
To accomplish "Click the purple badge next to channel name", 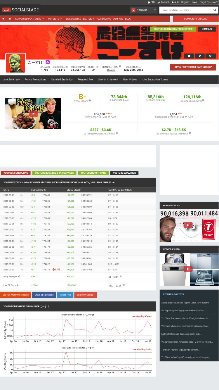I will 48,62.
